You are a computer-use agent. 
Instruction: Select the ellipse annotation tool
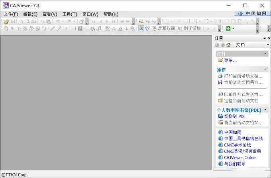pyautogui.click(x=71, y=28)
